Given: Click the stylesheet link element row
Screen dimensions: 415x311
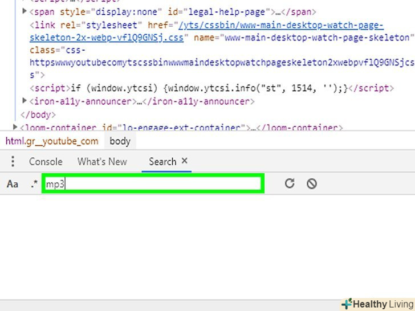Looking at the screenshot, I should [x=222, y=50].
